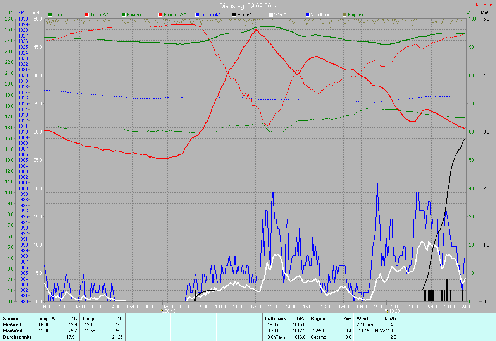Screen dimensions: 496x341
Task: Click the MaxWert row label
Action: (x=13, y=331)
